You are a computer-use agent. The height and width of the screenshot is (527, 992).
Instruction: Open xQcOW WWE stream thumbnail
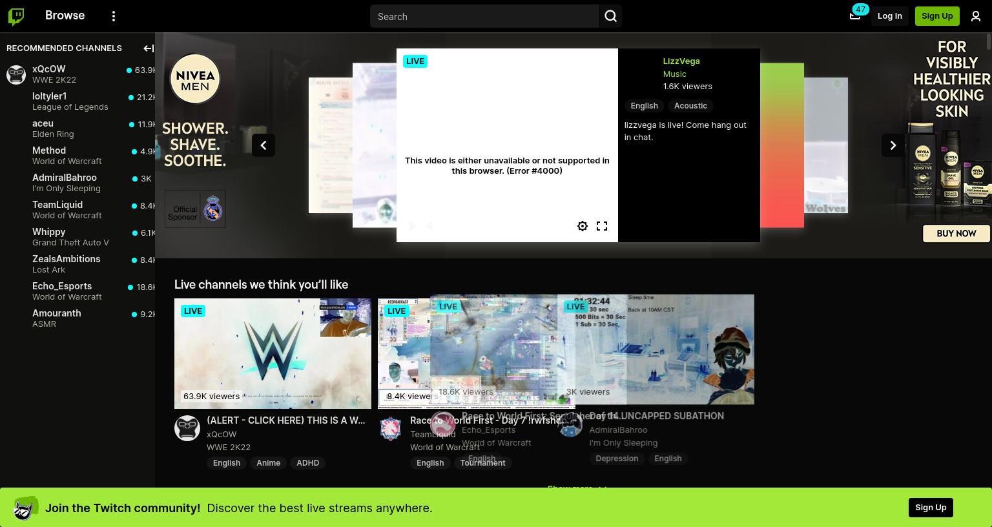[273, 353]
